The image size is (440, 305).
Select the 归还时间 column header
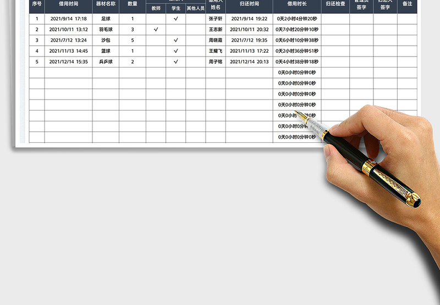point(249,4)
